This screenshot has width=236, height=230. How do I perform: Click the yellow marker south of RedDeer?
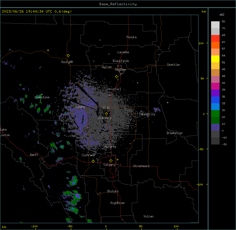click(116, 77)
